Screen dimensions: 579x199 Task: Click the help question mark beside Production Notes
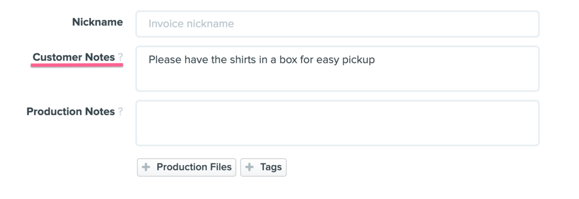tap(120, 112)
